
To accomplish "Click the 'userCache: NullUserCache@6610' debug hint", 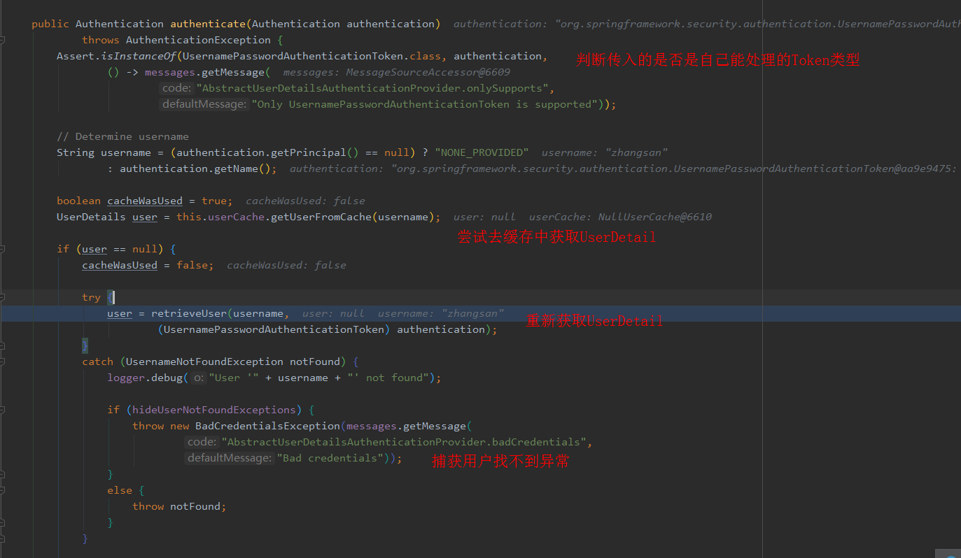I will point(620,217).
